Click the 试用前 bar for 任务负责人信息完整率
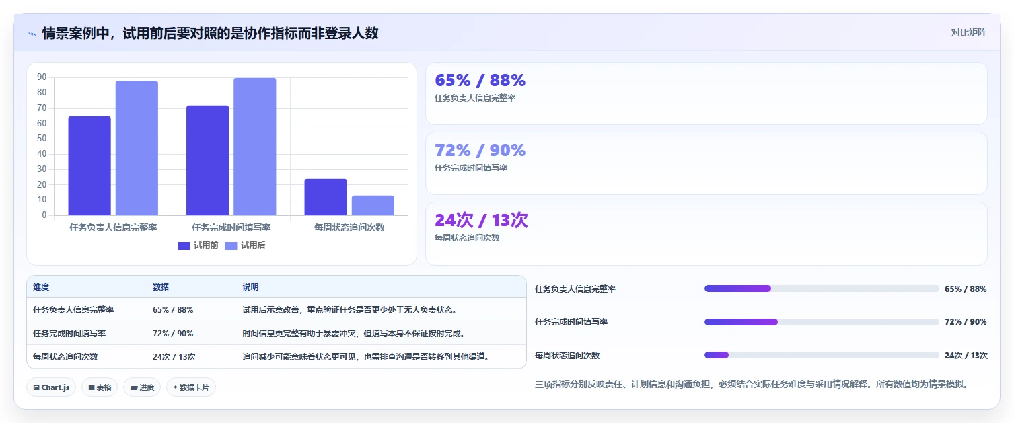Viewport: 1014px width, 423px height. pos(89,165)
